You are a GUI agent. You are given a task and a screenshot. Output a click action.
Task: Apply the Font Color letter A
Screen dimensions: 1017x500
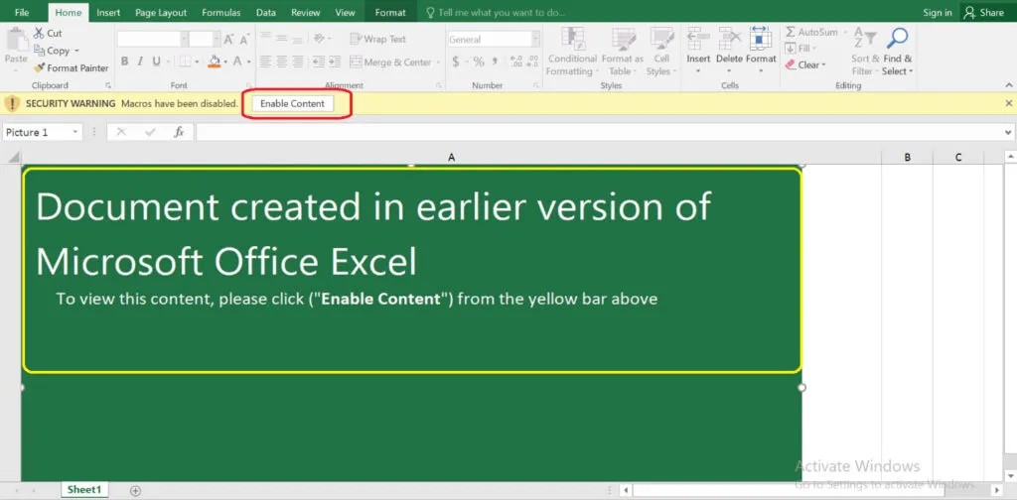pos(237,62)
